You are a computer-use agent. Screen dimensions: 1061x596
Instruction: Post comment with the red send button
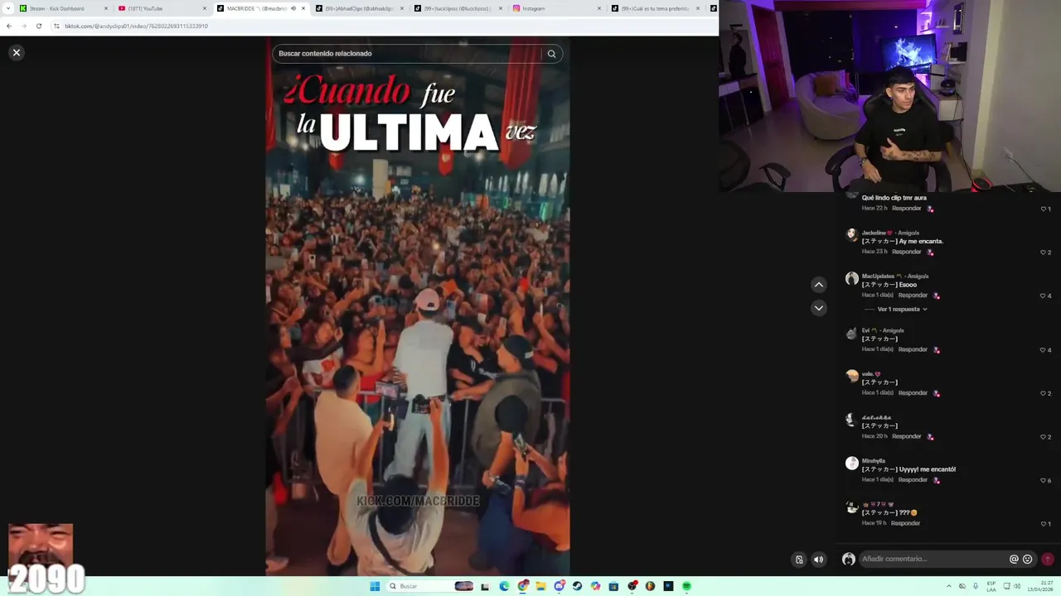tap(1048, 559)
